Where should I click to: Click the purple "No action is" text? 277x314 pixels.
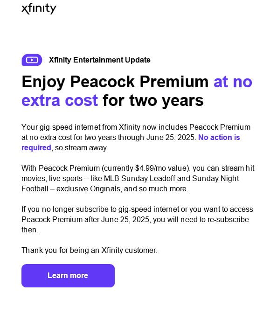(x=219, y=137)
